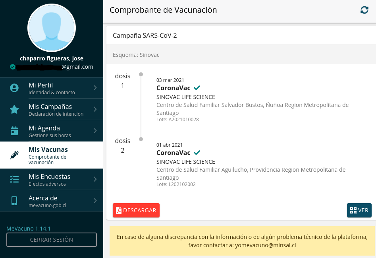376x258 pixels.
Task: Click the Mis Vacunas syringe icon
Action: pyautogui.click(x=14, y=155)
